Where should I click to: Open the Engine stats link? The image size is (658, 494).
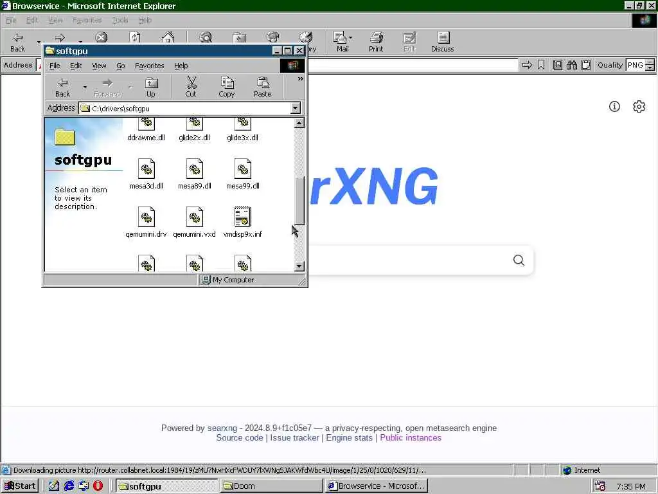(349, 437)
